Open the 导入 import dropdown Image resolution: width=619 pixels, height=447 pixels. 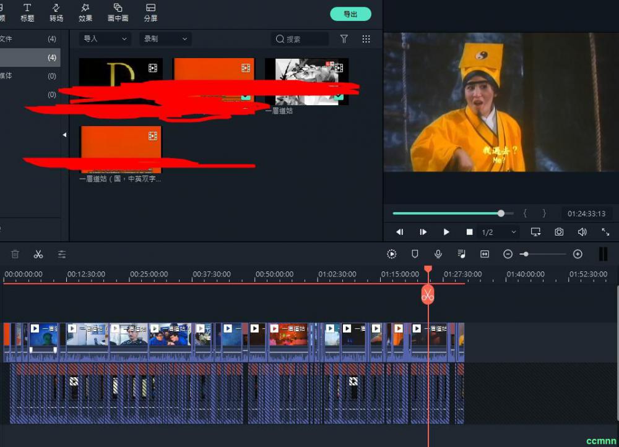[x=105, y=38]
